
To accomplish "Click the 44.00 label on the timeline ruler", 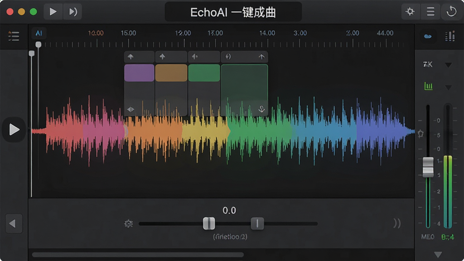I will [385, 33].
